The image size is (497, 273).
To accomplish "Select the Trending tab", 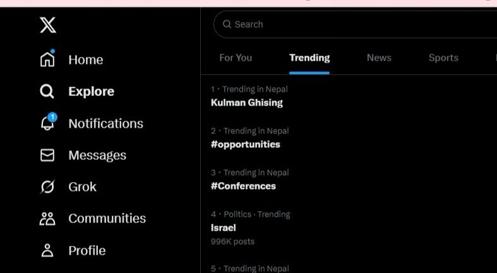I will pyautogui.click(x=309, y=58).
